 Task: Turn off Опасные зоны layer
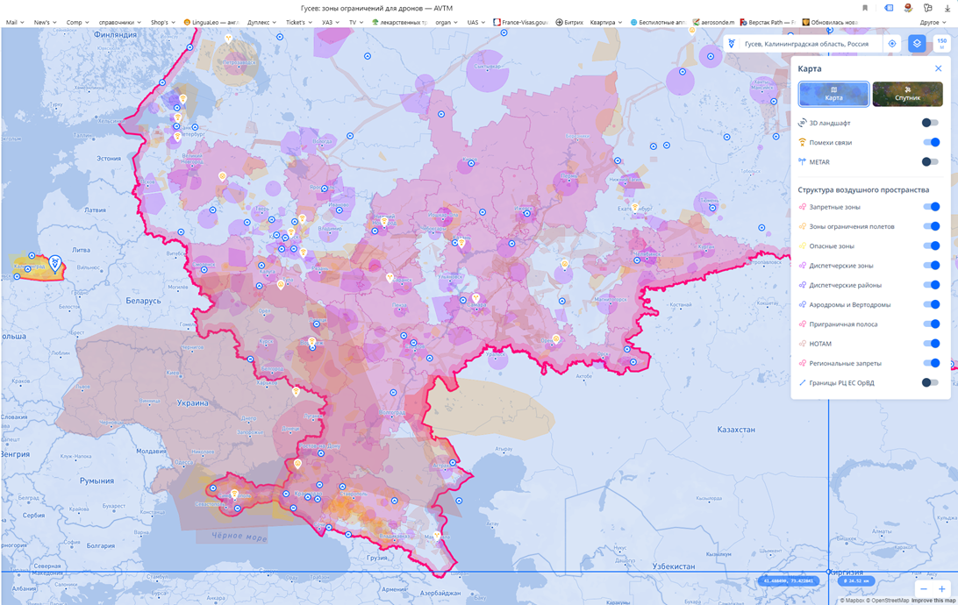931,246
